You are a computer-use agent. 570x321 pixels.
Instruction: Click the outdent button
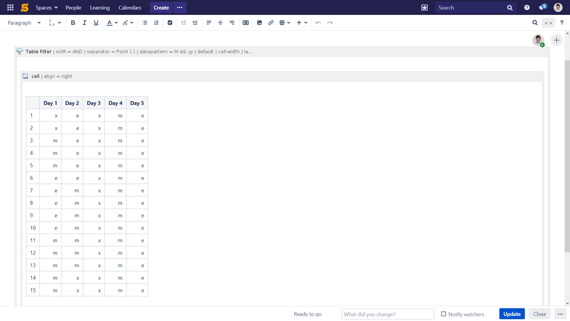coord(184,23)
